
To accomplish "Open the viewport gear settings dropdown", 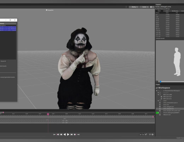I will 152,7.
